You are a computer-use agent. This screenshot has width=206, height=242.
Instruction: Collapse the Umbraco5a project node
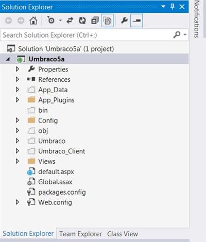pyautogui.click(x=8, y=59)
